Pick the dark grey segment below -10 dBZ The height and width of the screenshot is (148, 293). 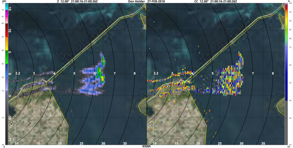click(x=7, y=131)
